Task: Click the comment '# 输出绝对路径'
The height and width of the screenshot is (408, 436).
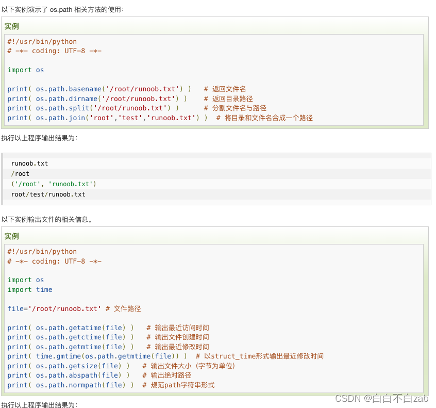Action: [x=167, y=375]
